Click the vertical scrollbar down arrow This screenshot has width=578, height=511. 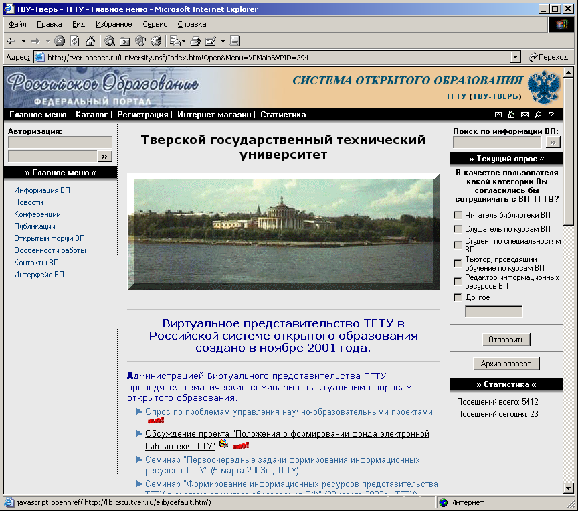(x=568, y=488)
